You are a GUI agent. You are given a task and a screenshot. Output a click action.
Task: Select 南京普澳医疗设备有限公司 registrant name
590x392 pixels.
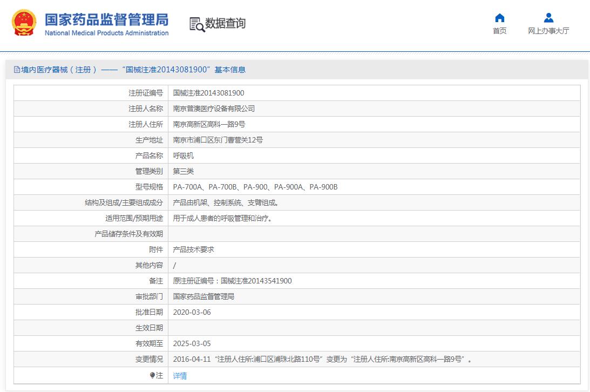click(214, 109)
